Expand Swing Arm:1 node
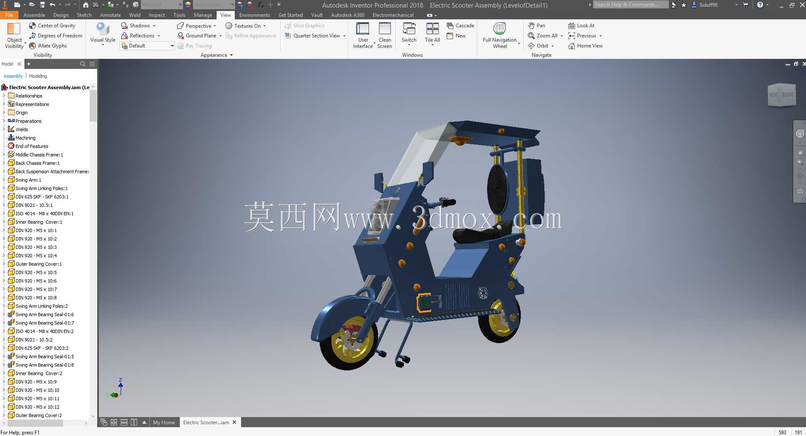Viewport: 806px width, 436px height. coord(4,180)
